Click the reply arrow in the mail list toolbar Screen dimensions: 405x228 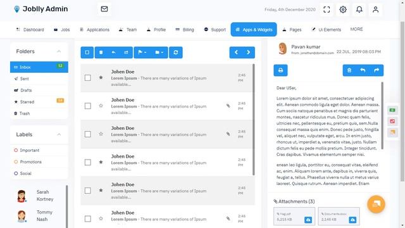114,53
